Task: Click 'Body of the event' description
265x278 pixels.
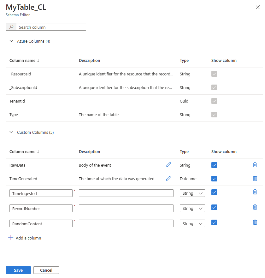Action: point(95,165)
